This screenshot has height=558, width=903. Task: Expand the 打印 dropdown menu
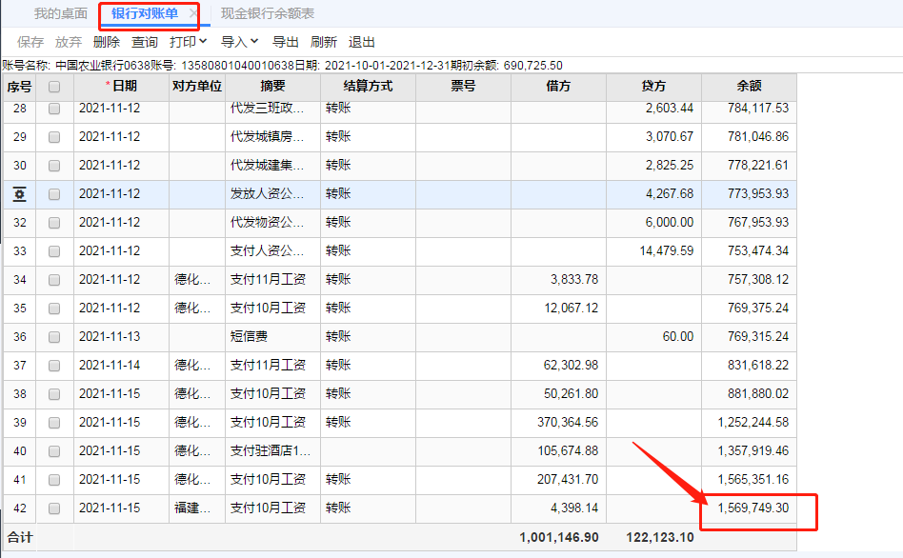[189, 42]
